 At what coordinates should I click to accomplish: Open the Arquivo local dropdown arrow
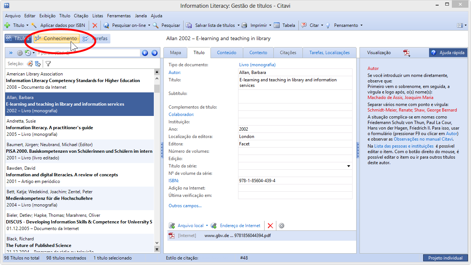pyautogui.click(x=207, y=226)
